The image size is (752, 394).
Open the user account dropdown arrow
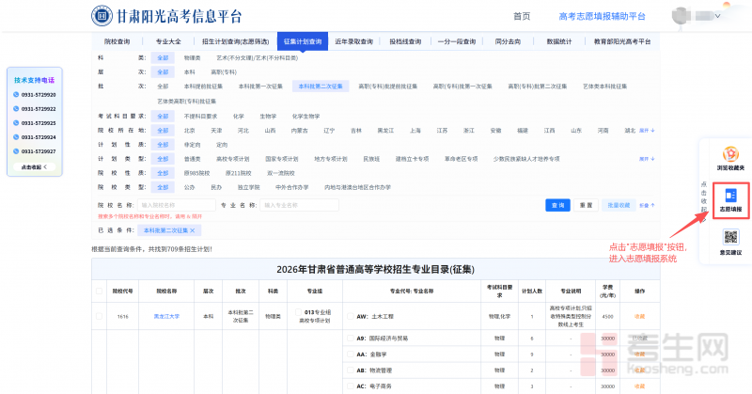pyautogui.click(x=717, y=16)
